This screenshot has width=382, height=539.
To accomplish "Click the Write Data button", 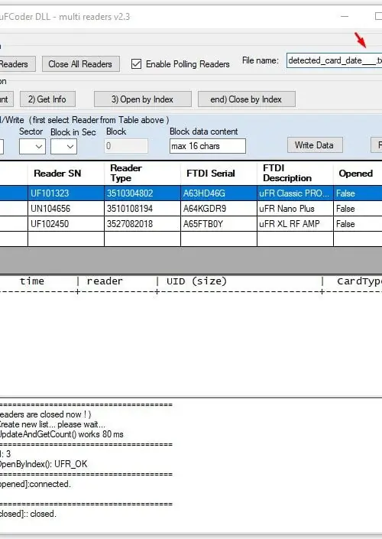I will coord(315,145).
